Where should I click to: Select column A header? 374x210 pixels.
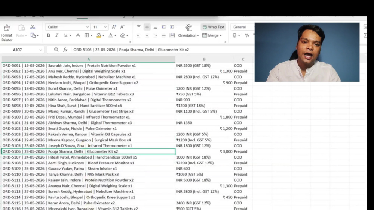89,59
